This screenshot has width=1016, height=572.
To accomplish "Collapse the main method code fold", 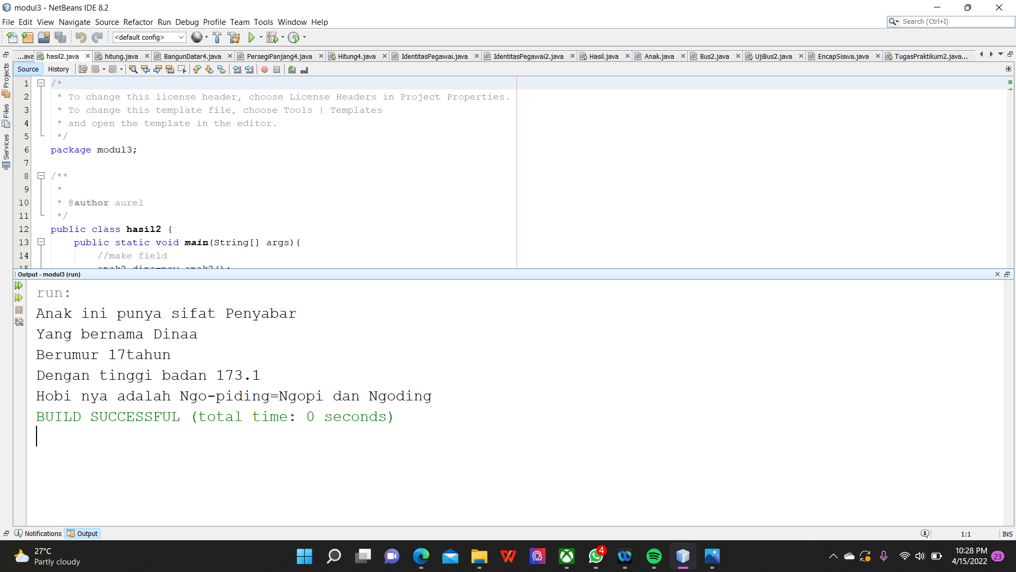I will (41, 242).
